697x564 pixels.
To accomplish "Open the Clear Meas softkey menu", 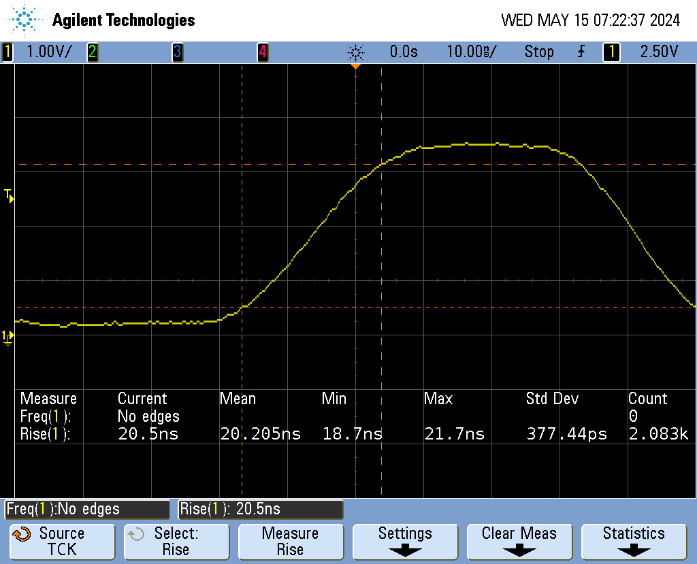I will click(x=519, y=541).
